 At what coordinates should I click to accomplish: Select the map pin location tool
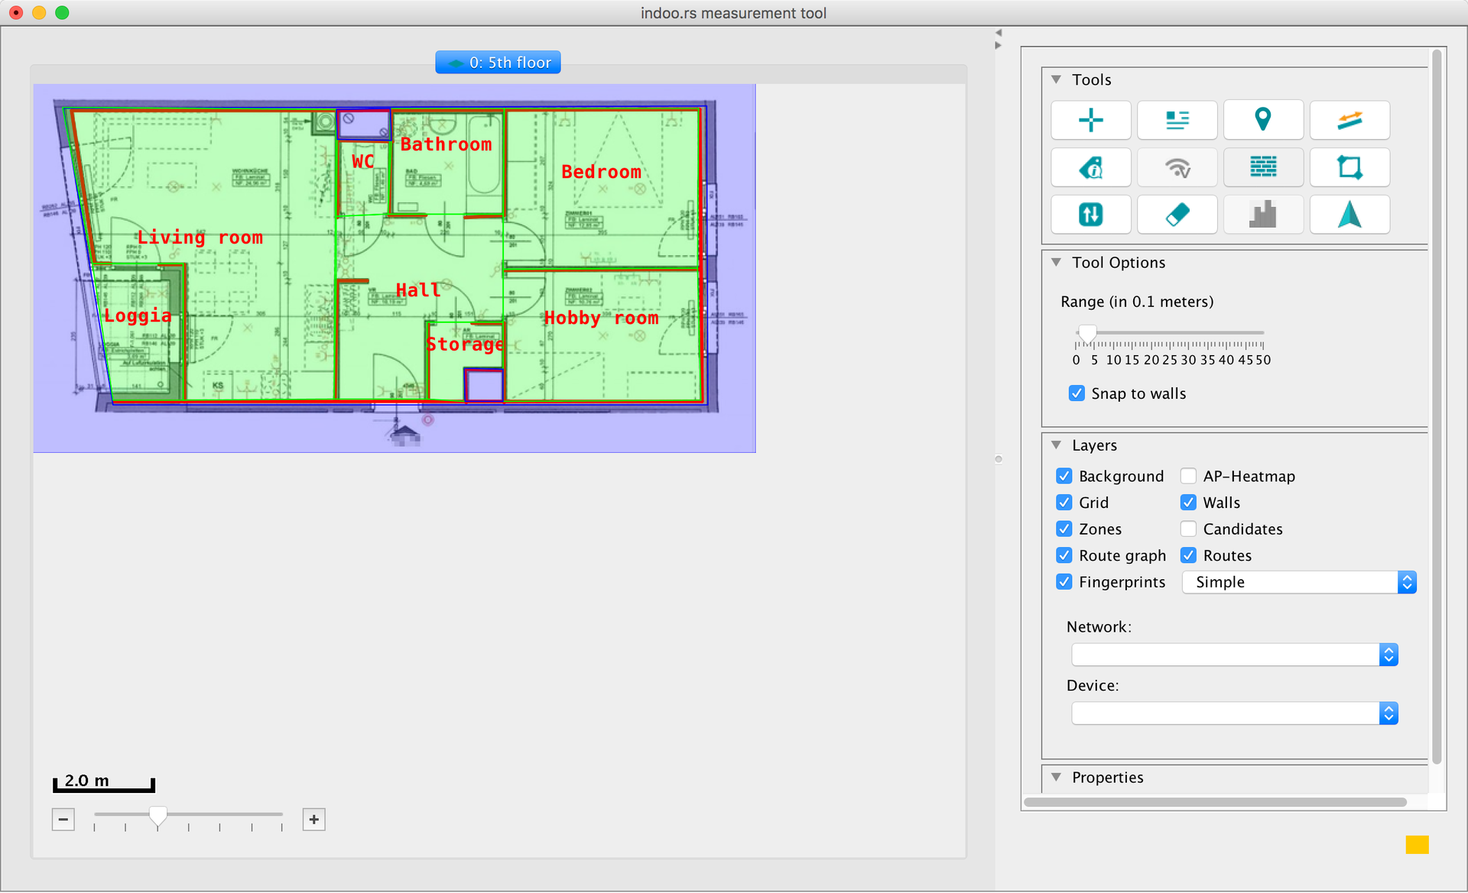[1262, 120]
